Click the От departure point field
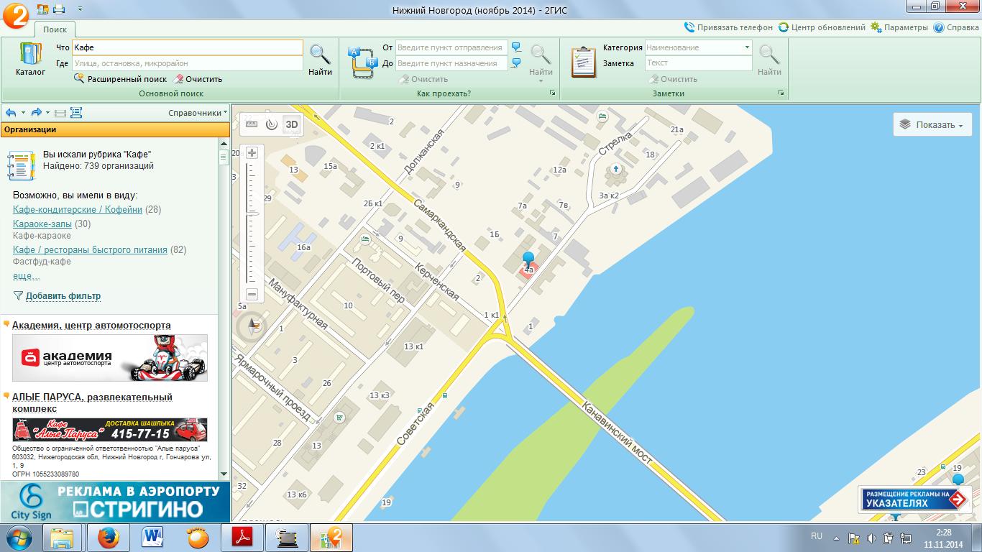The height and width of the screenshot is (552, 982). (451, 47)
